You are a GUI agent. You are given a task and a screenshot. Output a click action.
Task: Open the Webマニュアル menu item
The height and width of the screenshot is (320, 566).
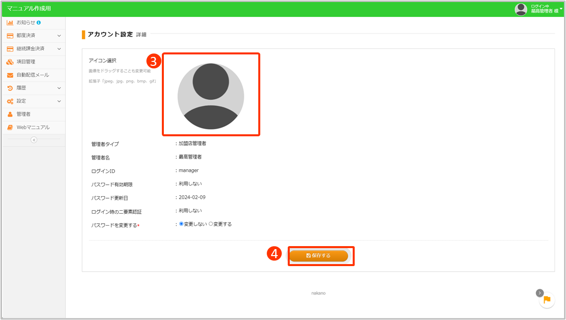(33, 127)
